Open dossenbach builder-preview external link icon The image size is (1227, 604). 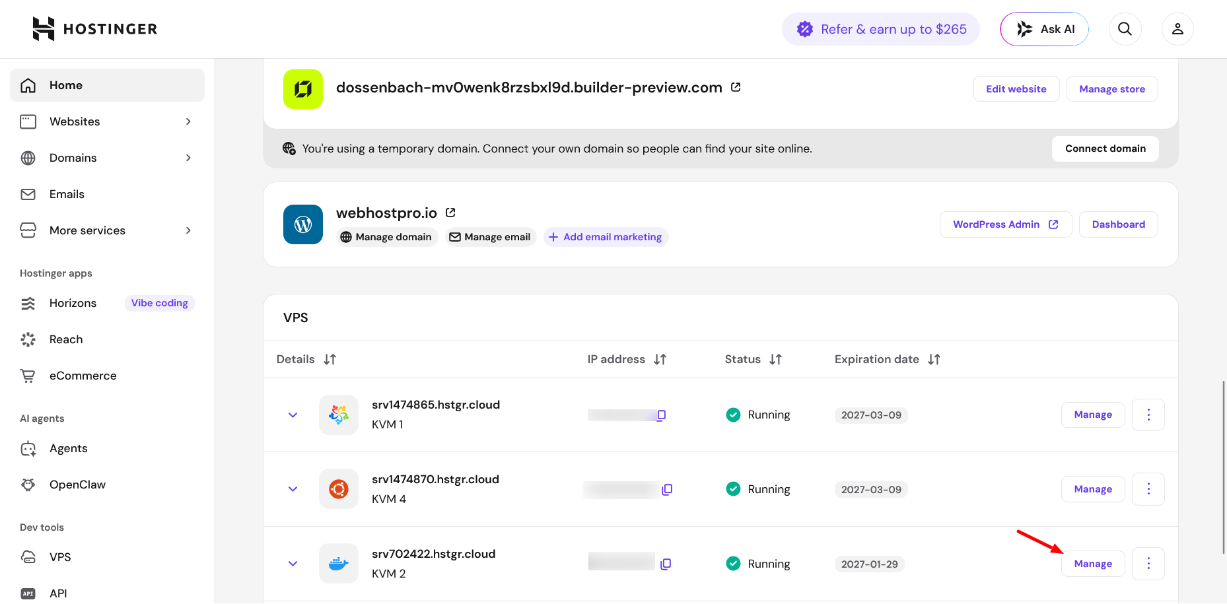736,87
